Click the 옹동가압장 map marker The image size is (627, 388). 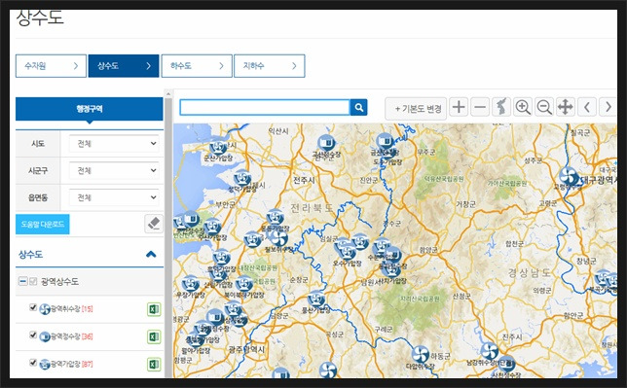pos(275,218)
